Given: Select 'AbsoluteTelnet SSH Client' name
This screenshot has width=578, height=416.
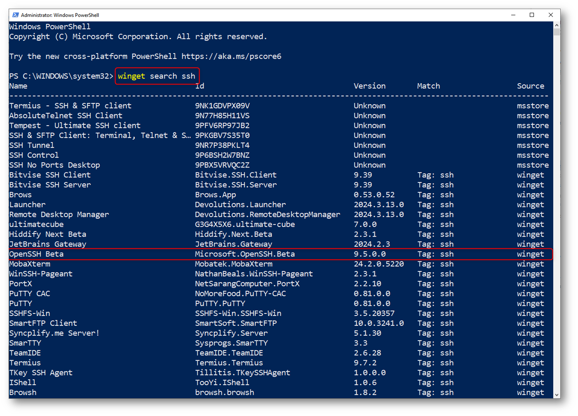Looking at the screenshot, I should 66,116.
